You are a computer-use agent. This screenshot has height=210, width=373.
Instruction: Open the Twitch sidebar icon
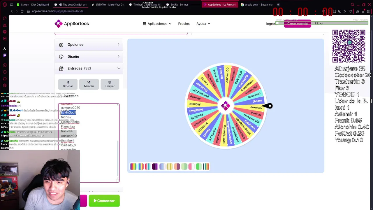click(x=5, y=55)
